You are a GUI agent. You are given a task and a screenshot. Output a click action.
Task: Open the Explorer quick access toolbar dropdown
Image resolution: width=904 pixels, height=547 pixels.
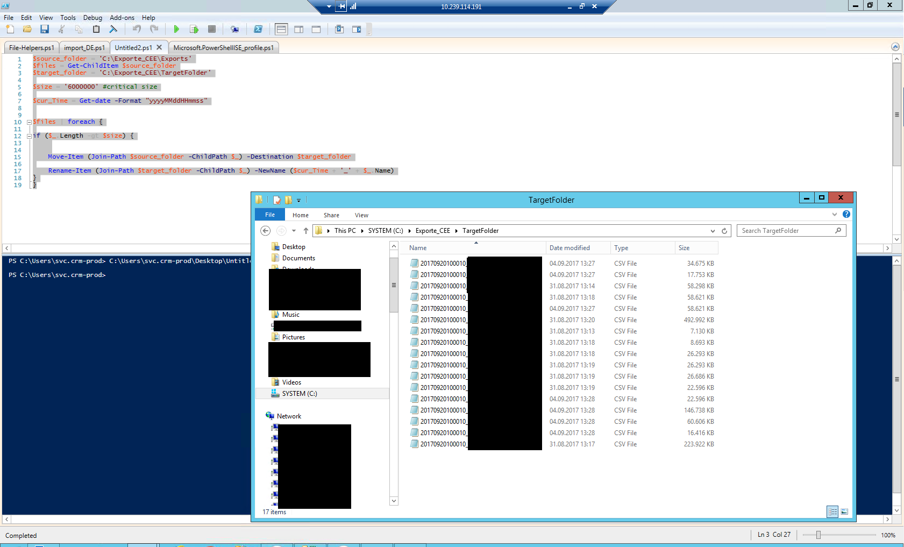tap(298, 200)
